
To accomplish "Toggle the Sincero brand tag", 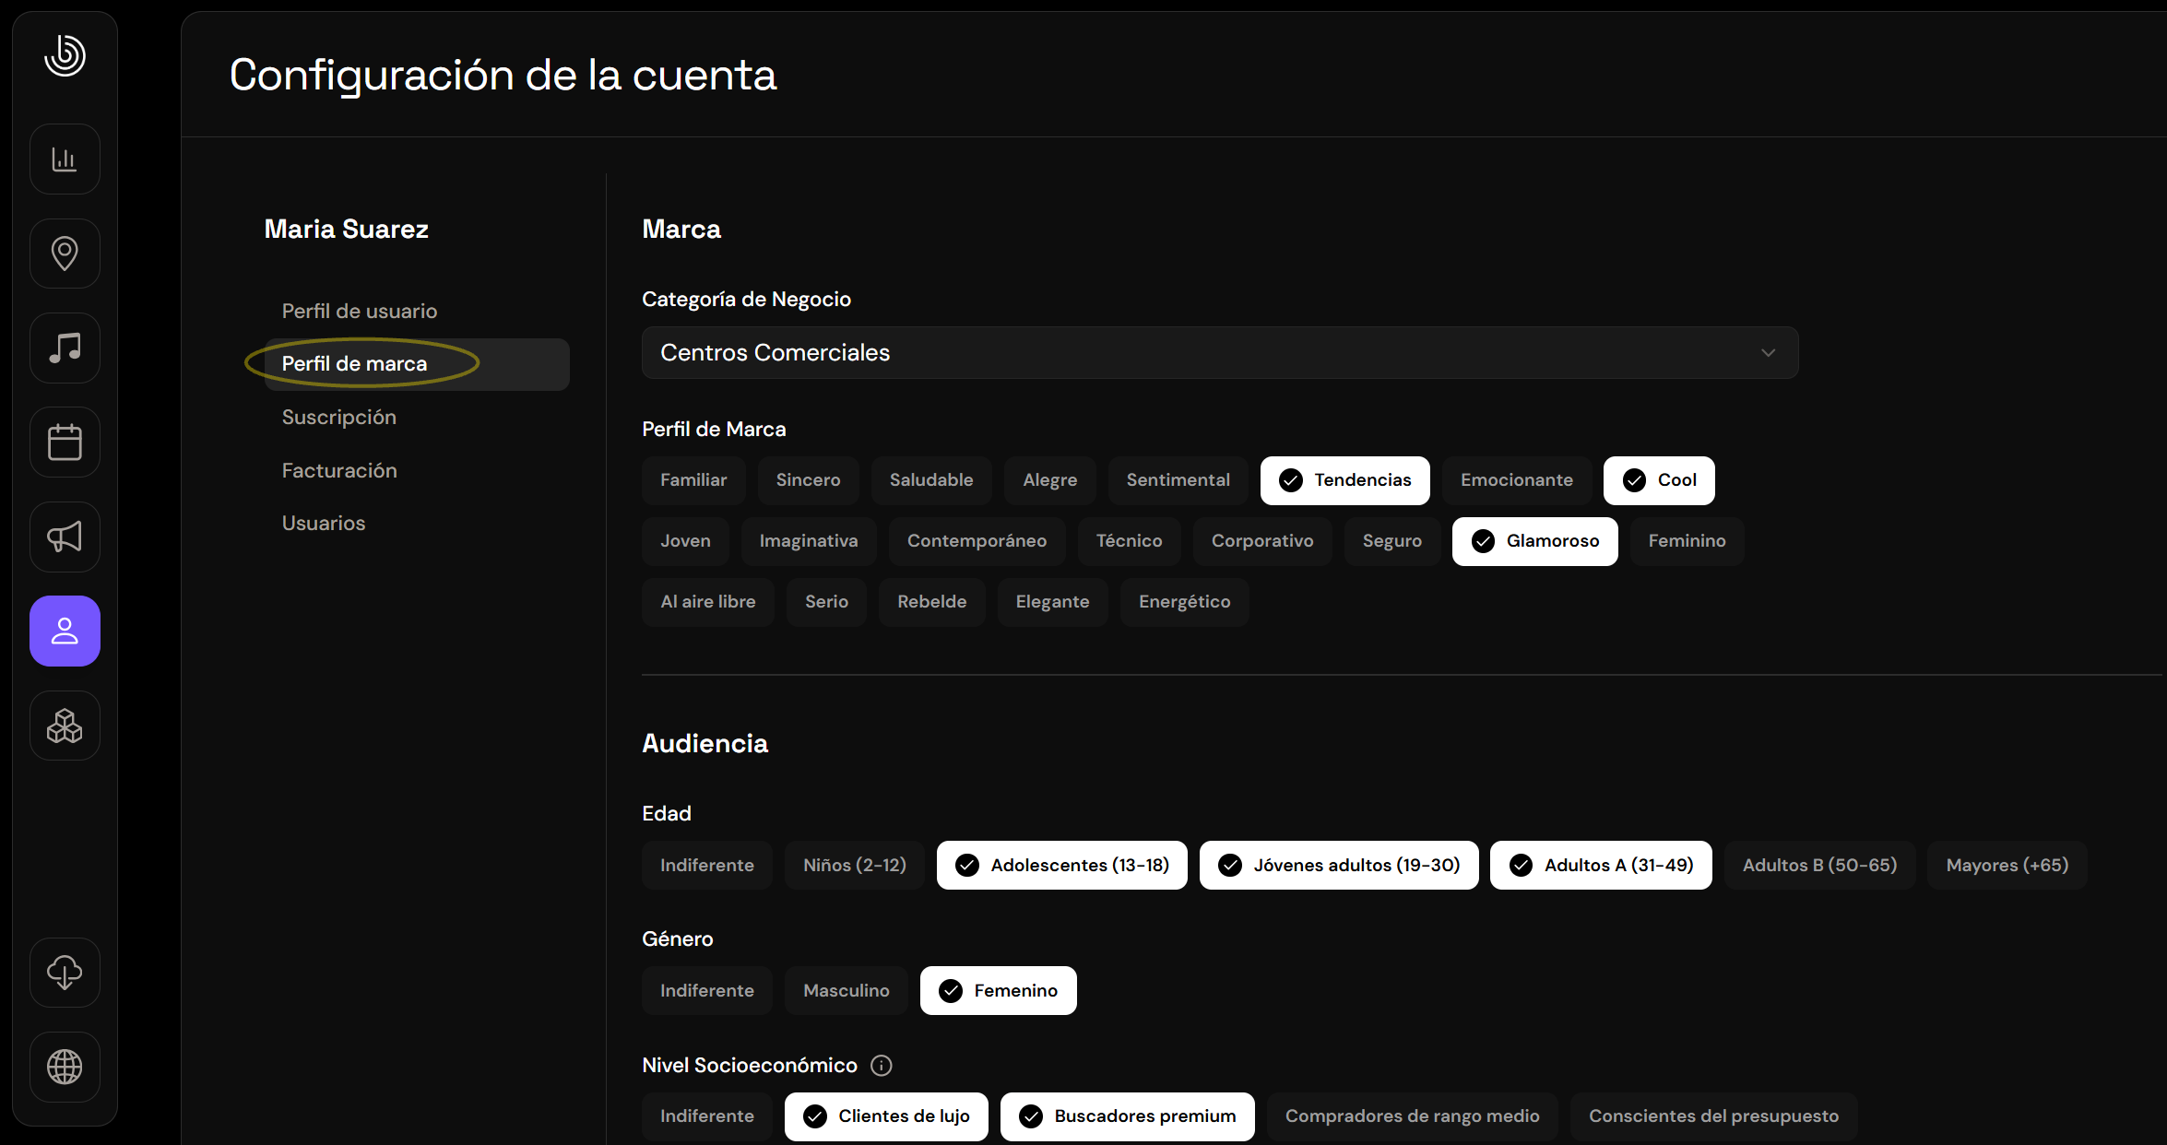I will click(808, 480).
